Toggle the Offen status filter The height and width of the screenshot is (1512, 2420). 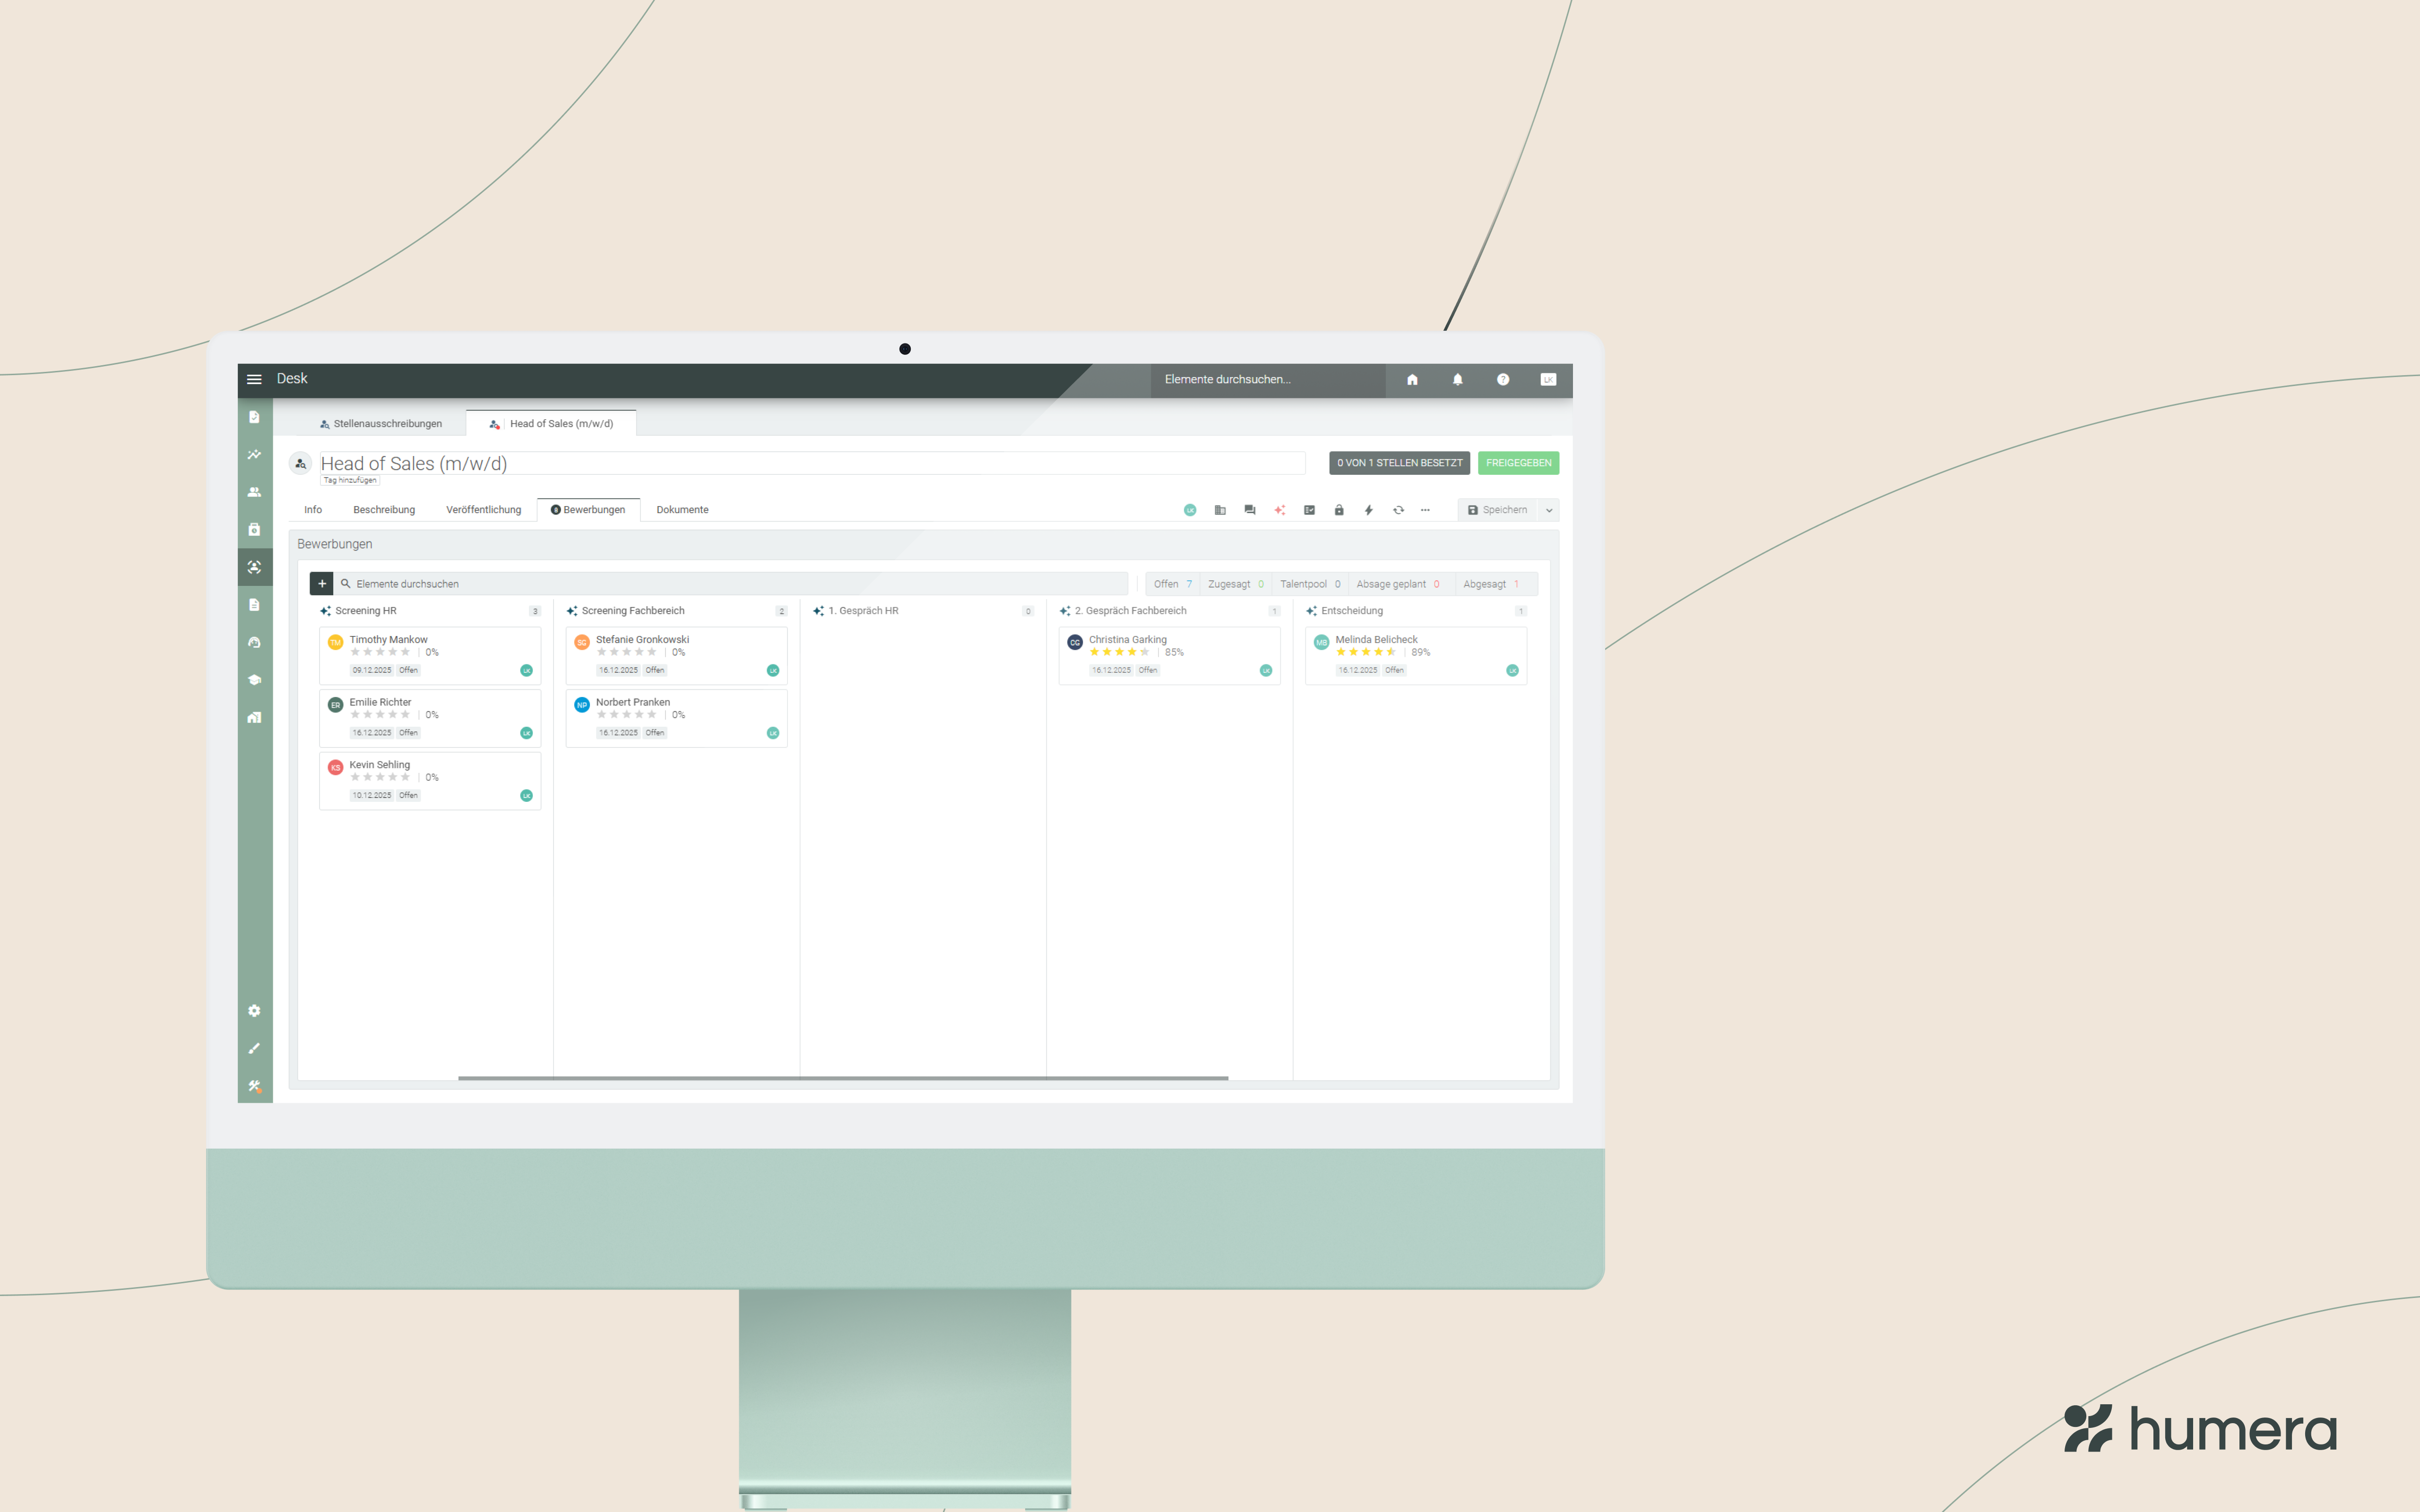pyautogui.click(x=1172, y=584)
